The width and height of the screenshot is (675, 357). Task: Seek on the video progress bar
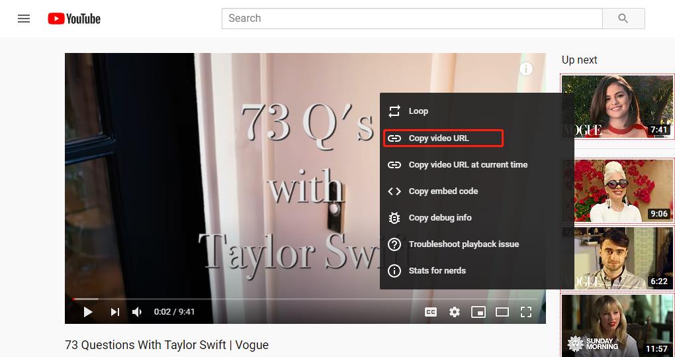(x=305, y=299)
